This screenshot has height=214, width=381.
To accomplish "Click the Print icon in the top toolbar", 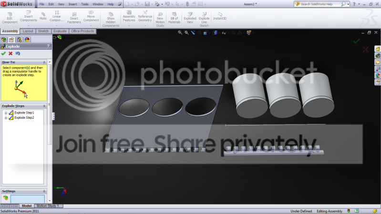I will coord(157,4).
